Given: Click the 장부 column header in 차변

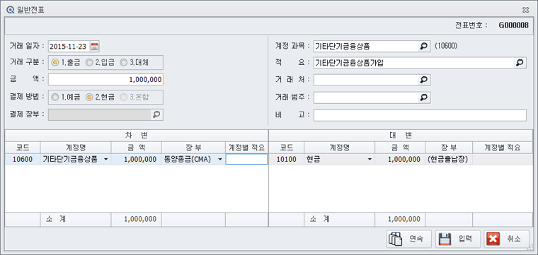Looking at the screenshot, I should coord(193,148).
